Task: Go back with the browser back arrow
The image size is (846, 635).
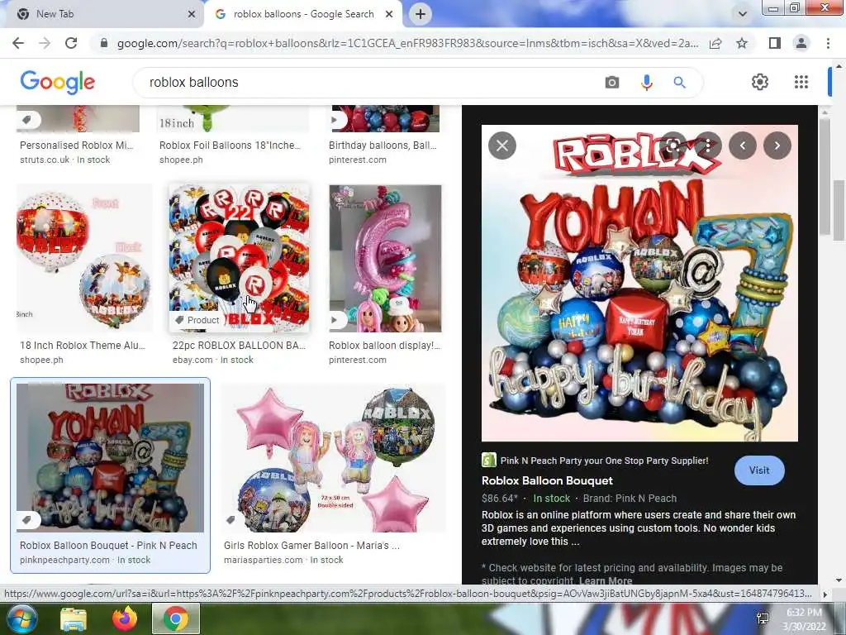Action: (x=18, y=43)
